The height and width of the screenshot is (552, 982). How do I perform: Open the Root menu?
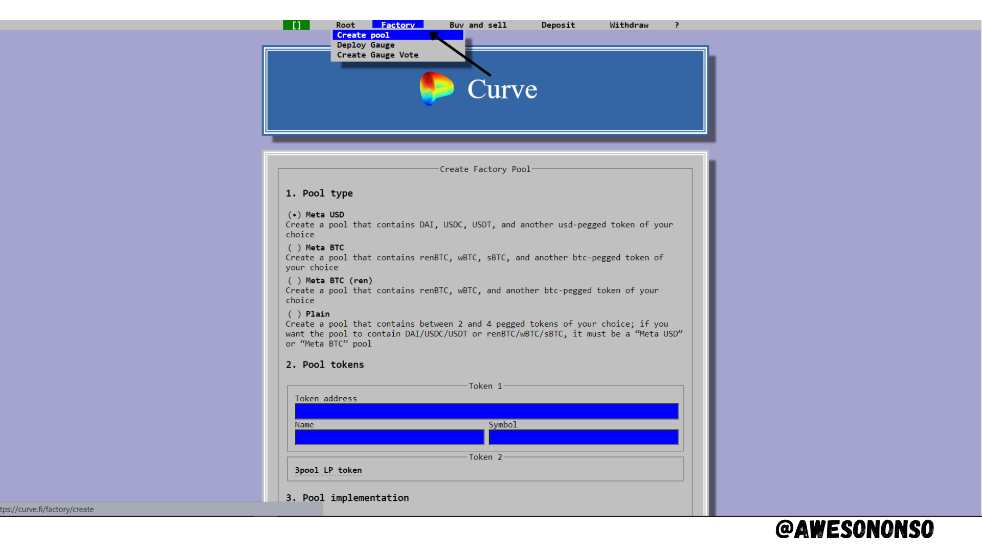pos(345,25)
